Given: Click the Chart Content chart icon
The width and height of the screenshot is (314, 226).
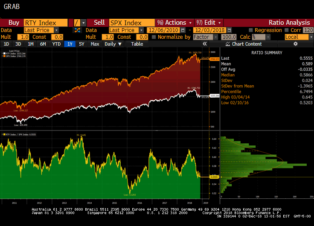Looking at the screenshot, I should tap(228, 44).
